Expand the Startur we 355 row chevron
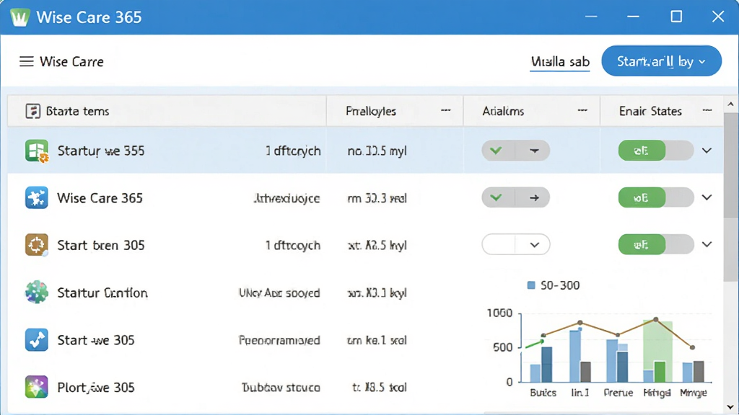 coord(707,151)
